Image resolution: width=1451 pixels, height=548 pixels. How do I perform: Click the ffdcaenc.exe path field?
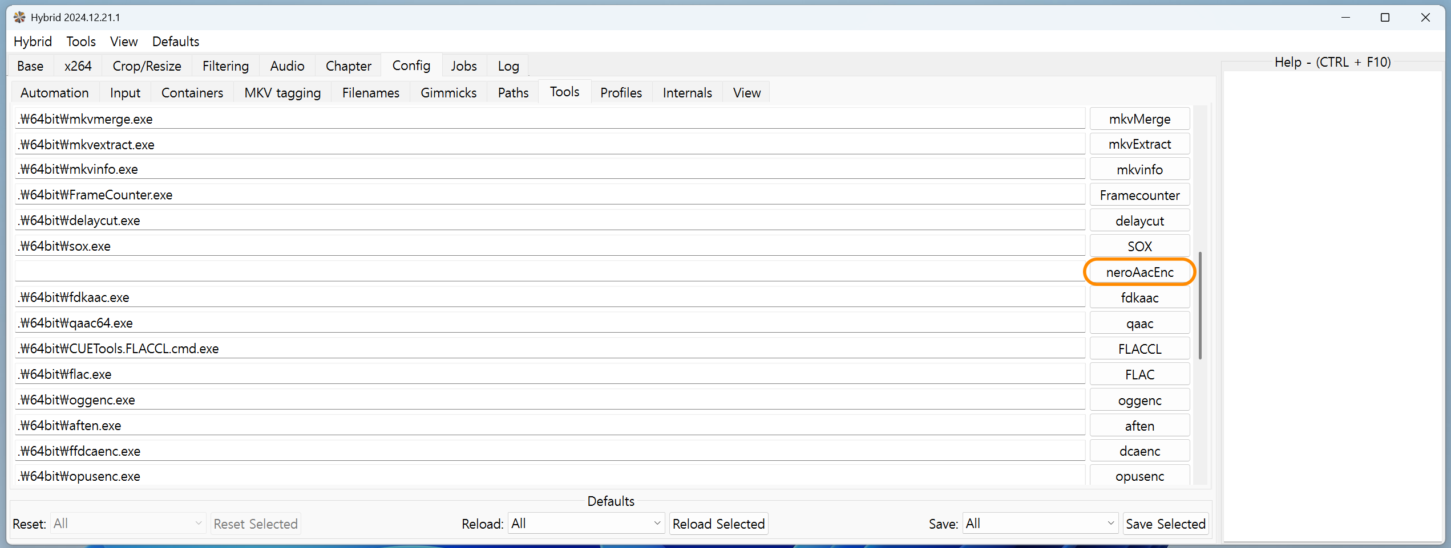tap(550, 451)
